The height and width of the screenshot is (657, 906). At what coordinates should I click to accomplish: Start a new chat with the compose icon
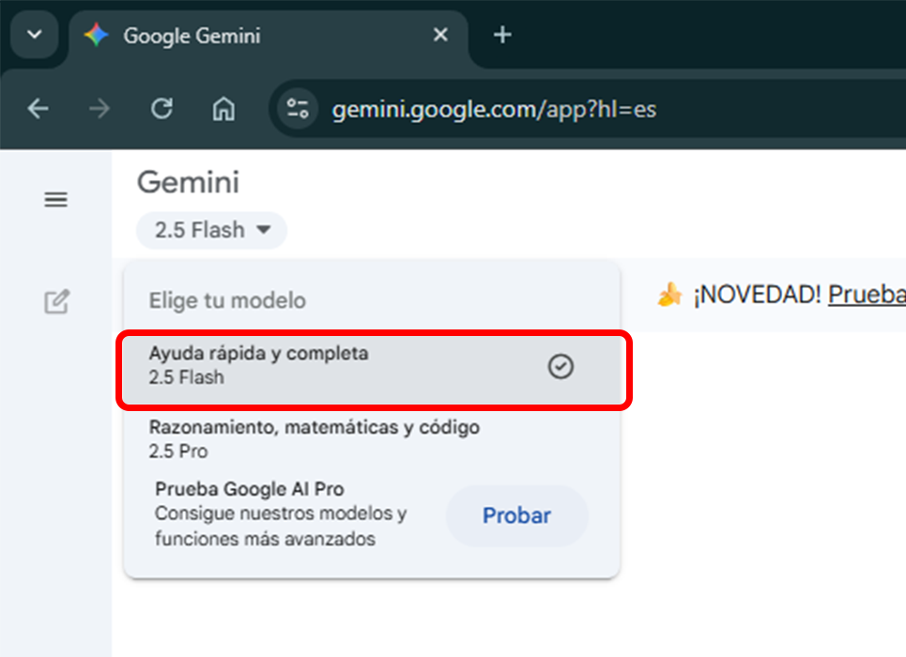pyautogui.click(x=57, y=301)
